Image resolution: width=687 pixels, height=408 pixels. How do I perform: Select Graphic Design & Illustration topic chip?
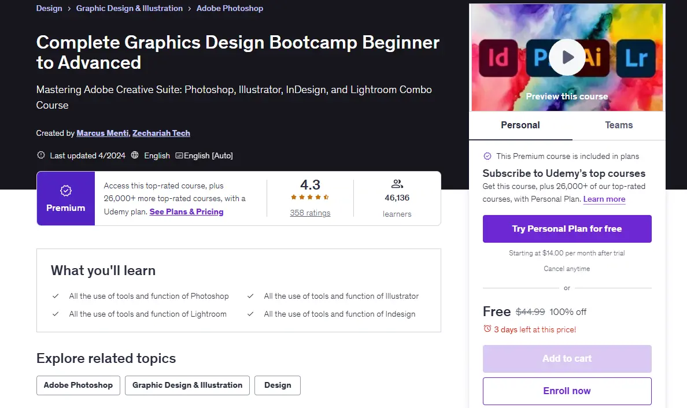(x=187, y=385)
